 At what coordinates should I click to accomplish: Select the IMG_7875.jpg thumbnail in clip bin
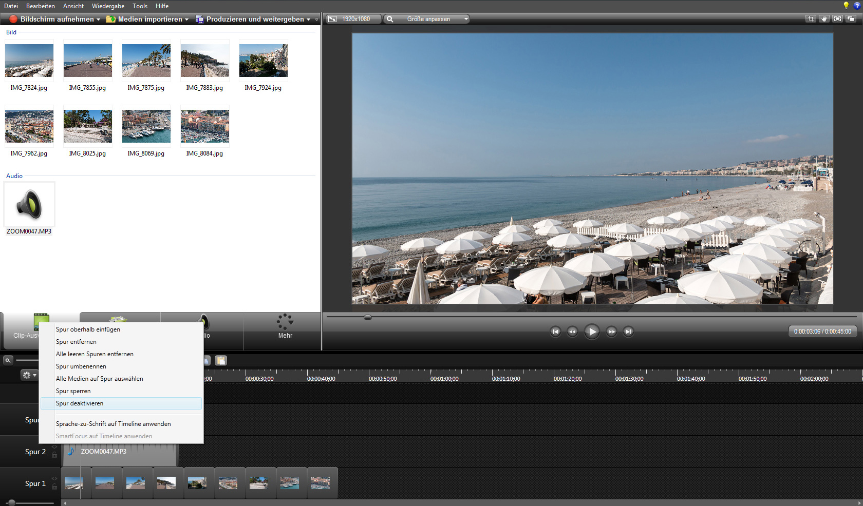(x=146, y=60)
